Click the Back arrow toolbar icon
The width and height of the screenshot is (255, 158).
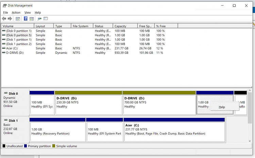(x=4, y=19)
